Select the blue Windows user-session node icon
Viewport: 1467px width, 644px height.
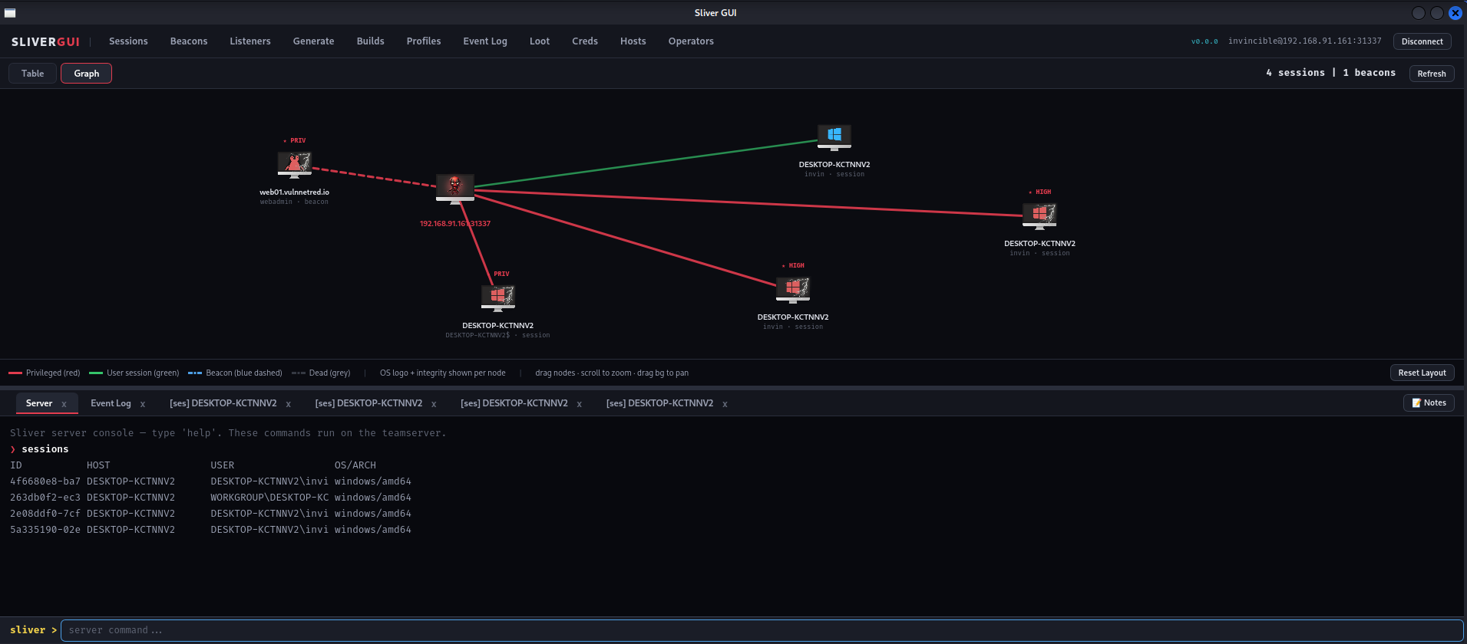coord(834,137)
